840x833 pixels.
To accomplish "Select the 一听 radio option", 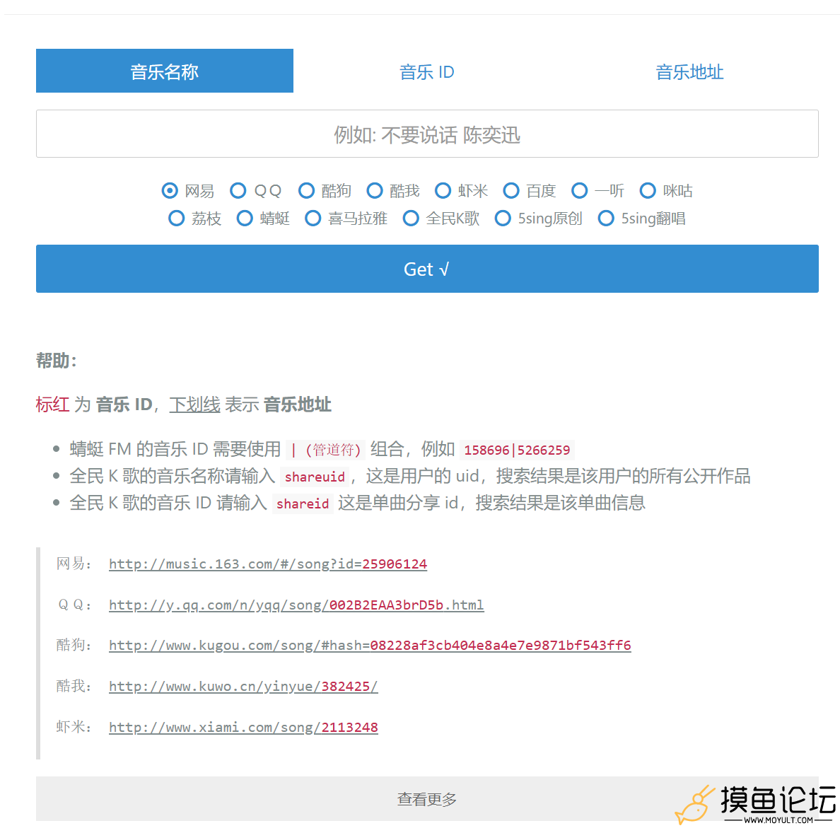I will pyautogui.click(x=580, y=191).
